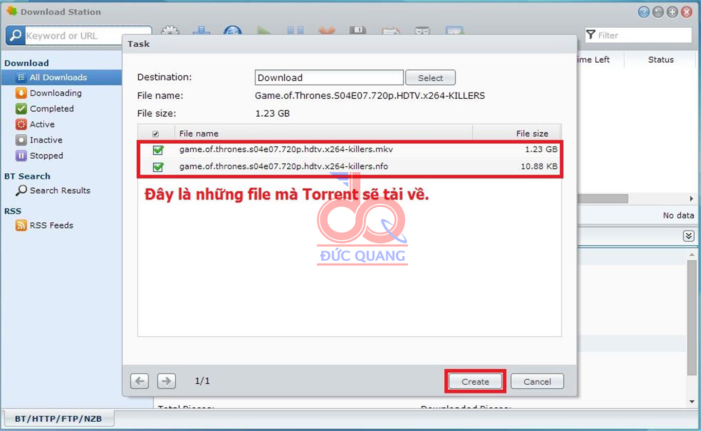Image resolution: width=701 pixels, height=431 pixels.
Task: Click the Cancel button
Action: (537, 381)
